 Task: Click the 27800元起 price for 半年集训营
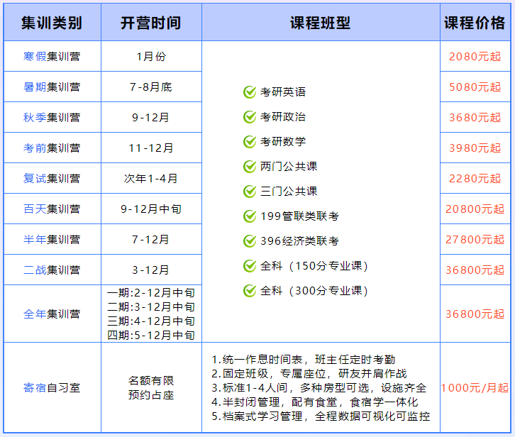click(475, 240)
